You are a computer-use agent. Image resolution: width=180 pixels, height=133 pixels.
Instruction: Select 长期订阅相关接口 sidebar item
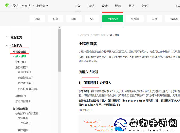tap(28, 89)
